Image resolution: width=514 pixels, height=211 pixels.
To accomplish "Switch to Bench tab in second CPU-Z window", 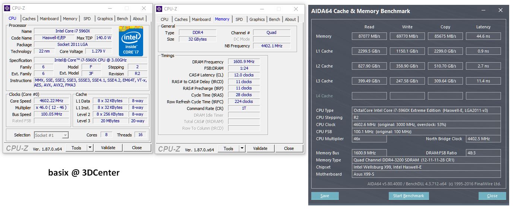I will click(x=275, y=19).
